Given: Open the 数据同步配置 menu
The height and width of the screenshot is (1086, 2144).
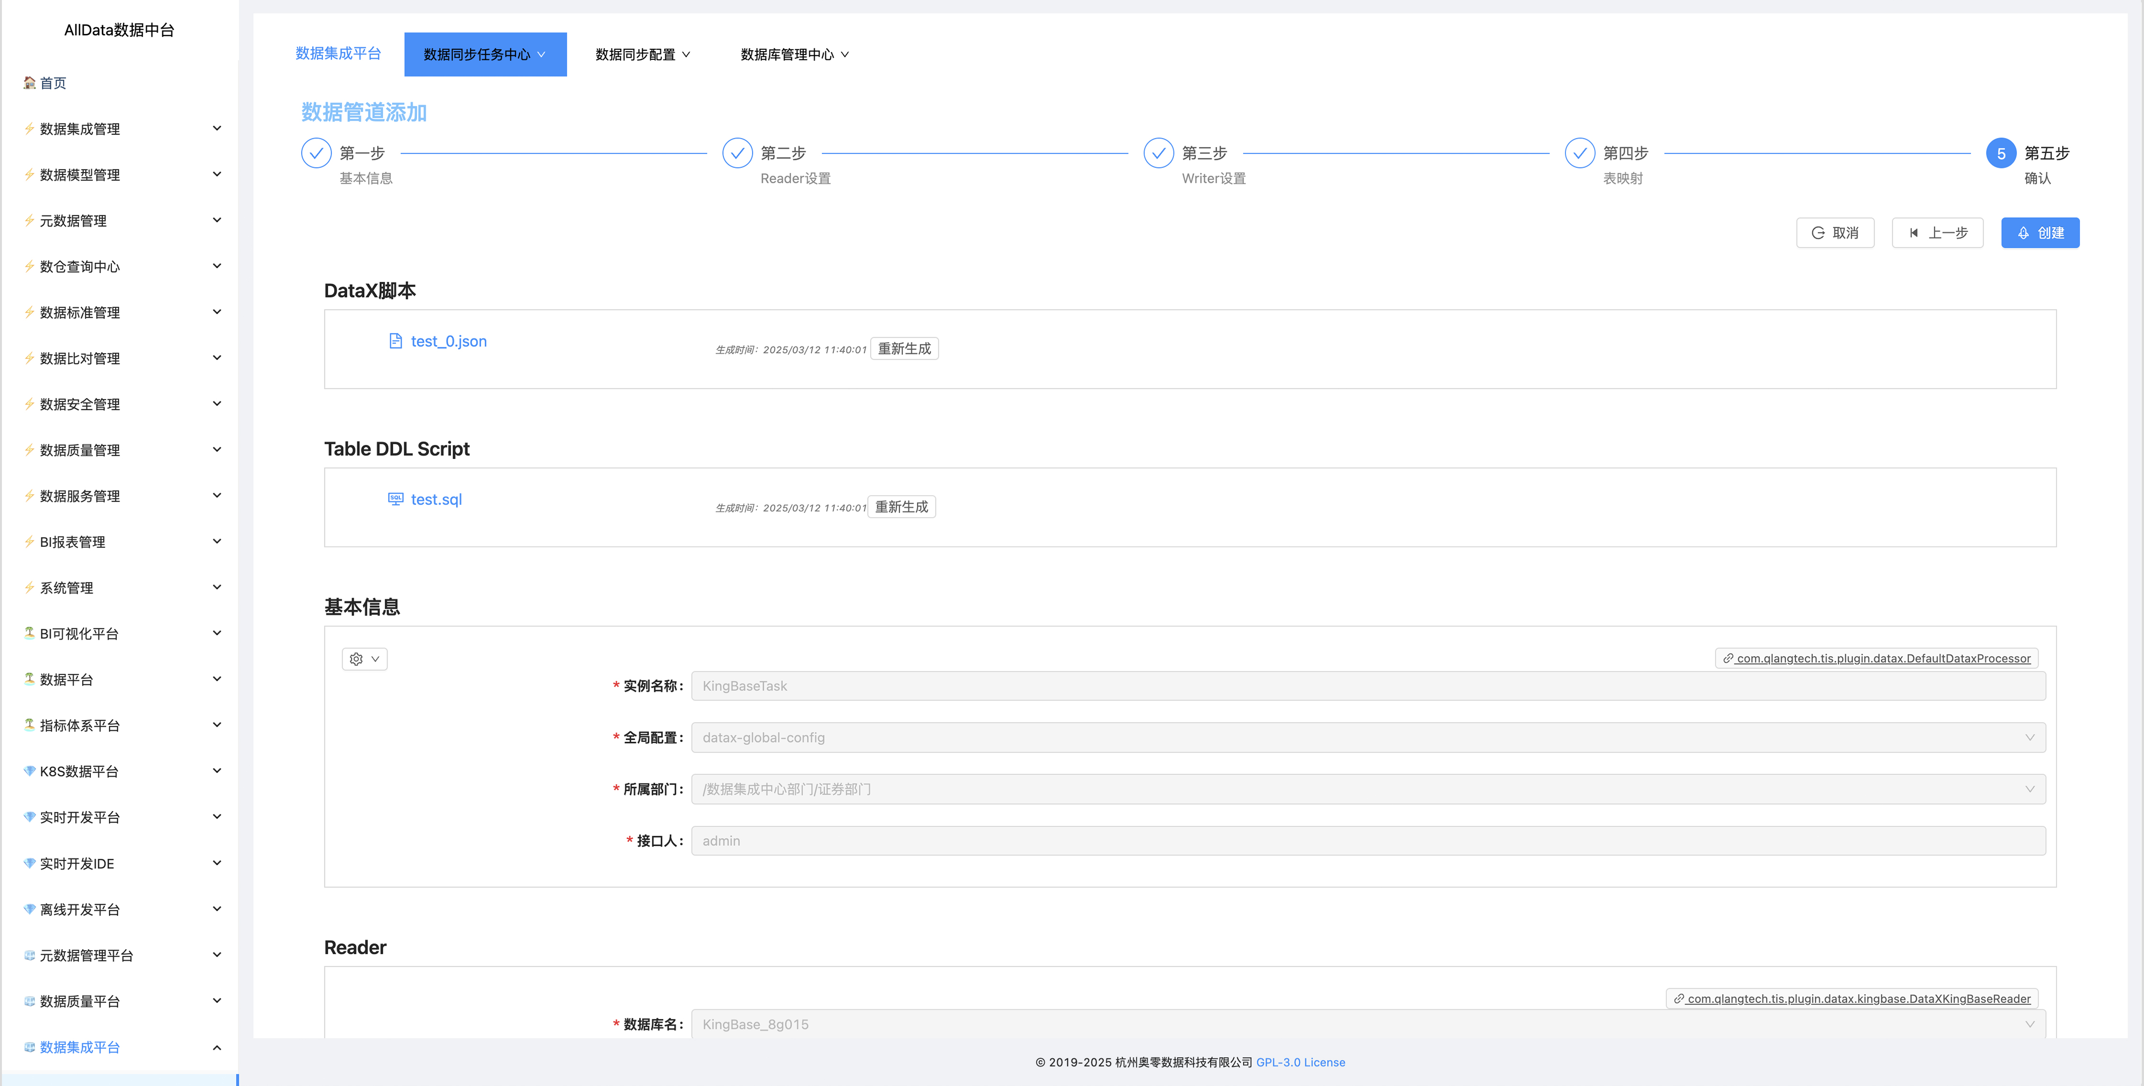Looking at the screenshot, I should (643, 54).
